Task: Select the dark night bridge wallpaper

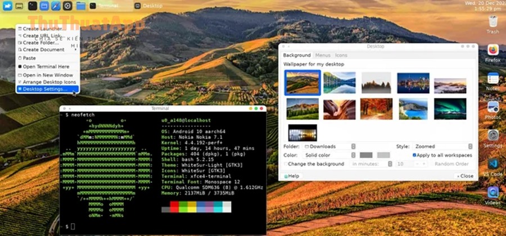Action: click(302, 133)
